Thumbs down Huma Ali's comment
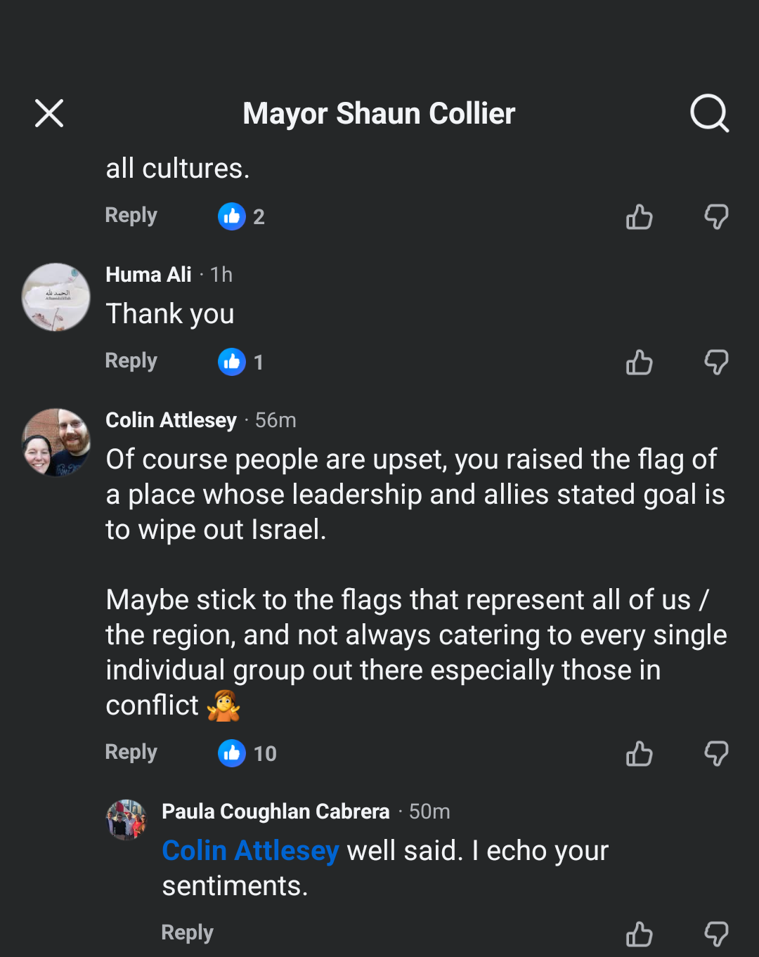The image size is (759, 957). pos(716,363)
